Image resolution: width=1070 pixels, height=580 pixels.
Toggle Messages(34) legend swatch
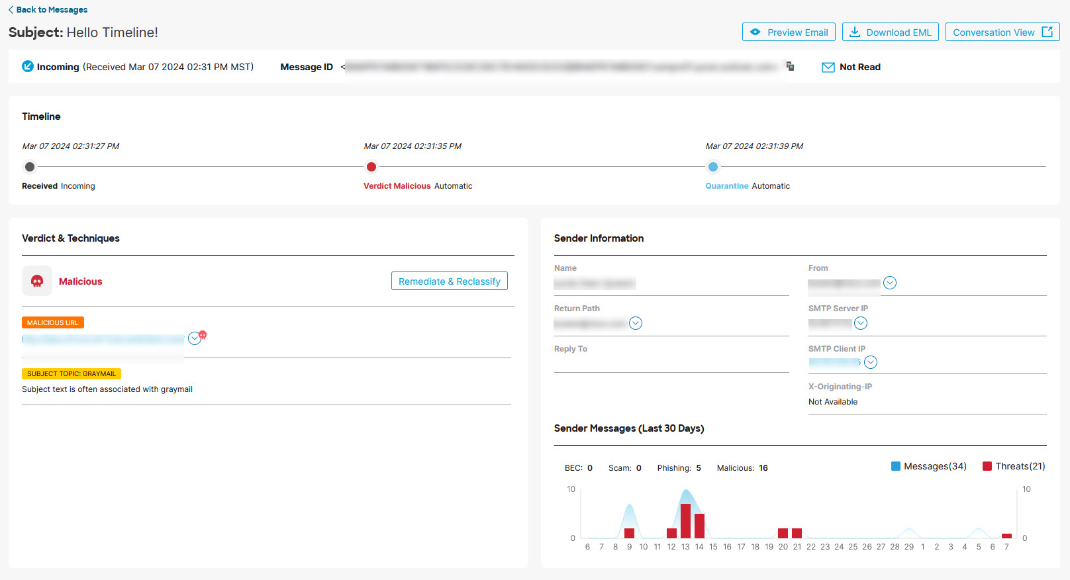click(896, 466)
